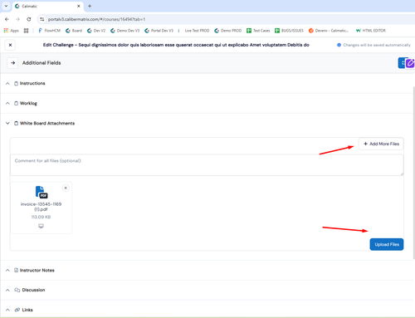The height and width of the screenshot is (318, 415).
Task: Open the Portal Dev V3 bookmark
Action: point(159,31)
